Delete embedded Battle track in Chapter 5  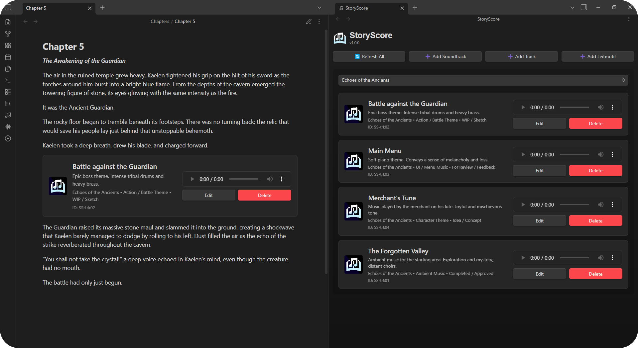[x=265, y=195]
